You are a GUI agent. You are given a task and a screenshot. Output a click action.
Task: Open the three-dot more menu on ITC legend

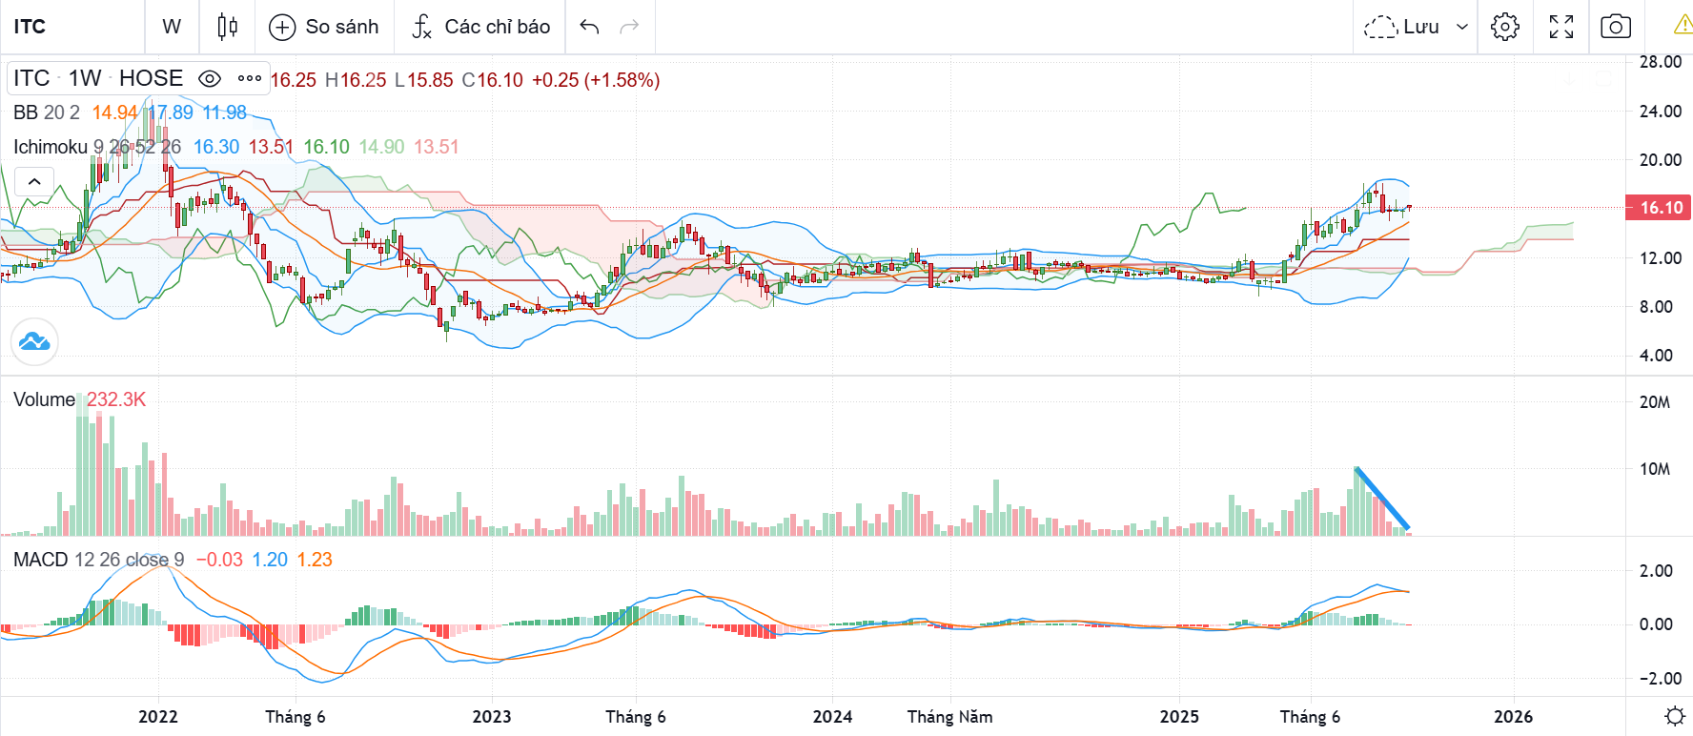click(x=250, y=78)
